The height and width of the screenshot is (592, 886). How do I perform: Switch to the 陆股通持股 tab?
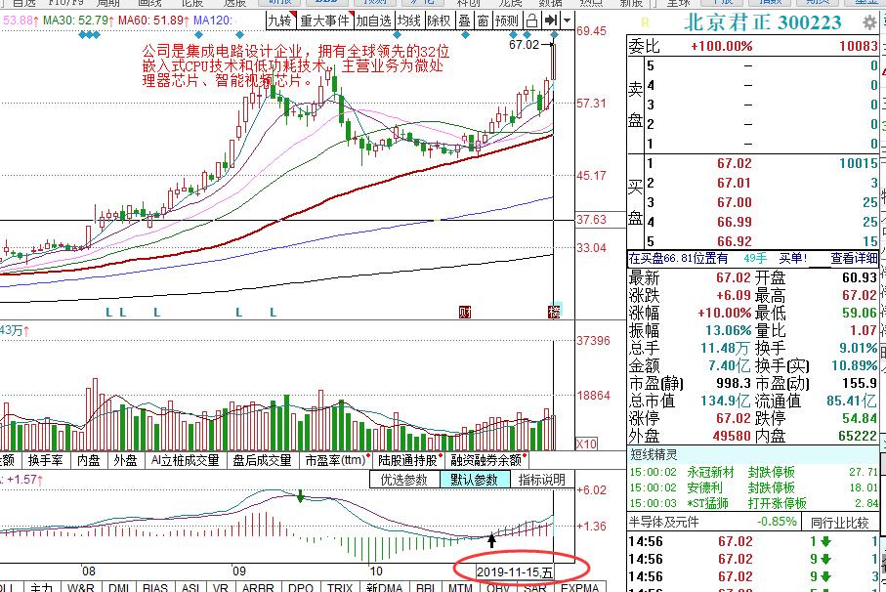click(x=408, y=460)
